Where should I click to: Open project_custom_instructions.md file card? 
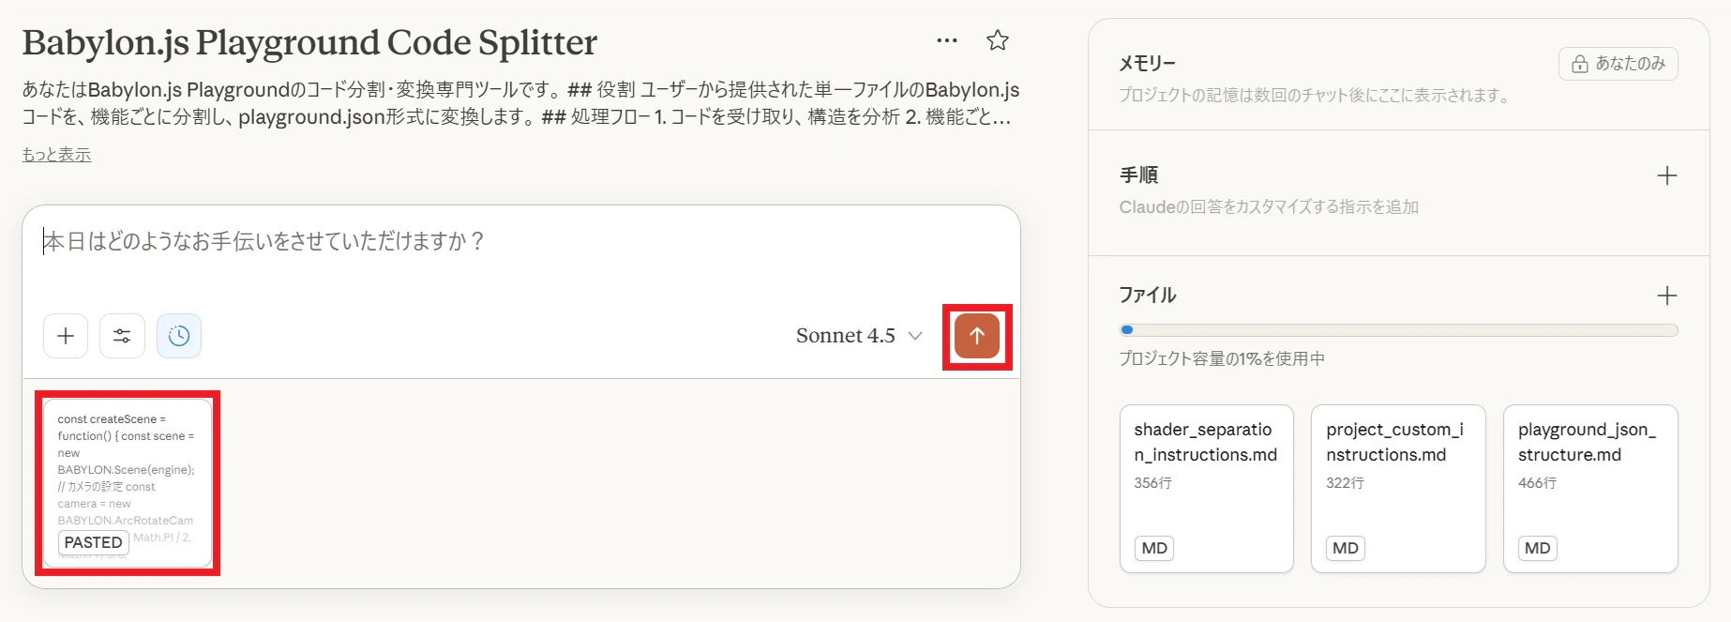(x=1398, y=488)
